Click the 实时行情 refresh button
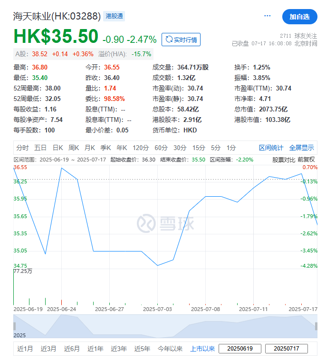This screenshot has height=362, width=326. pos(181,40)
